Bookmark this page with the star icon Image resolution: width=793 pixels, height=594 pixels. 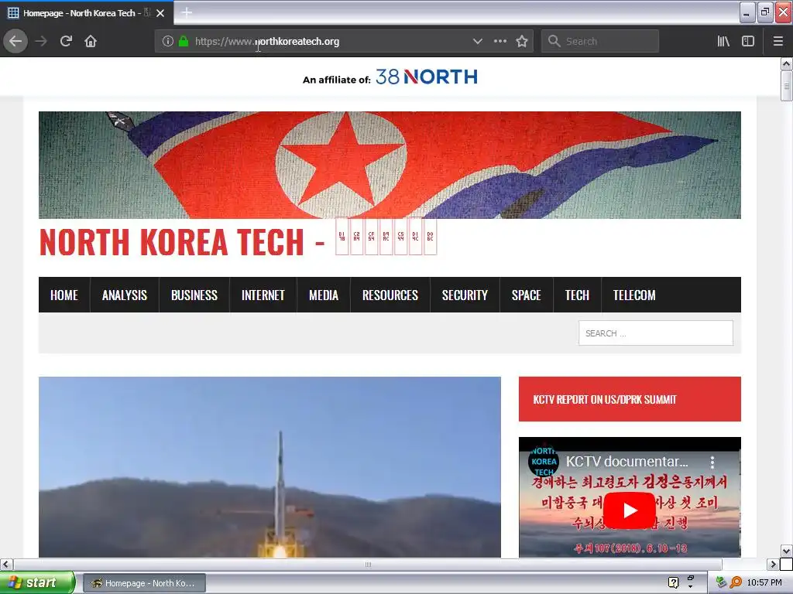pyautogui.click(x=522, y=41)
